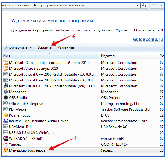Click the PointerFocus icon
Image resolution: width=167 pixels, height=158 pixels.
(6, 115)
